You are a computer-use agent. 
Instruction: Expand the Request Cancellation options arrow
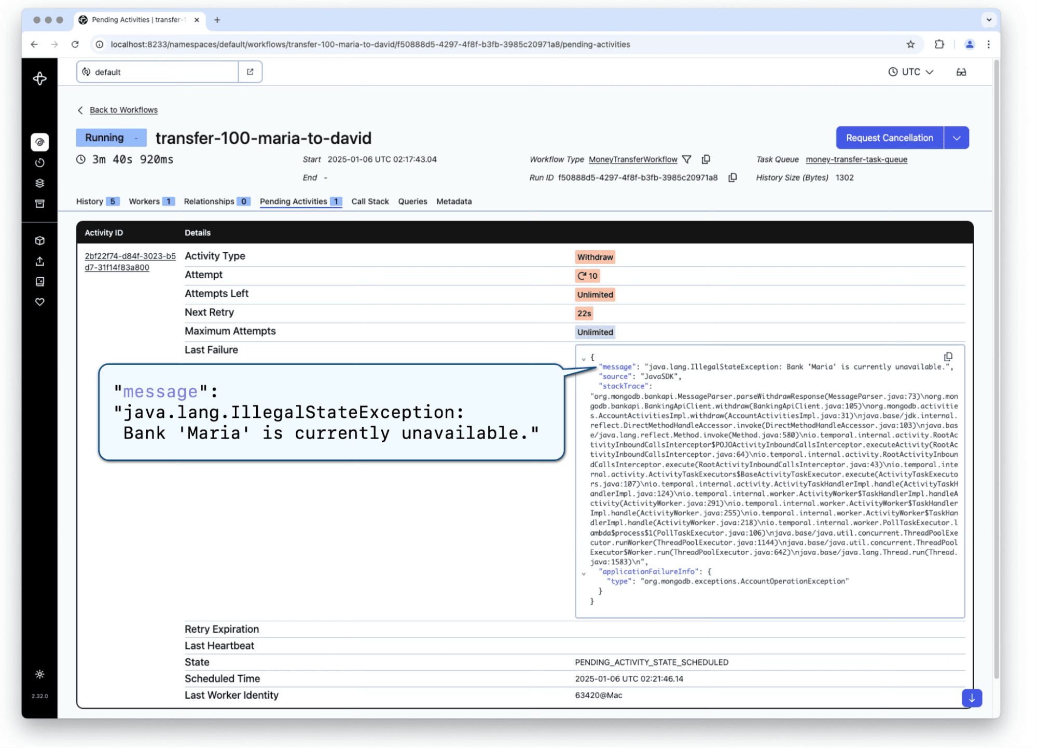tap(957, 138)
